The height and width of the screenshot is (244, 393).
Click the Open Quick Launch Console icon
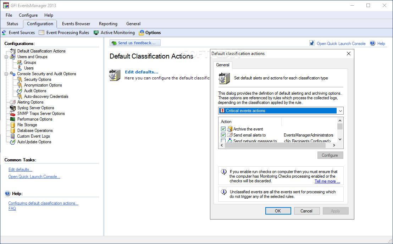(312, 43)
